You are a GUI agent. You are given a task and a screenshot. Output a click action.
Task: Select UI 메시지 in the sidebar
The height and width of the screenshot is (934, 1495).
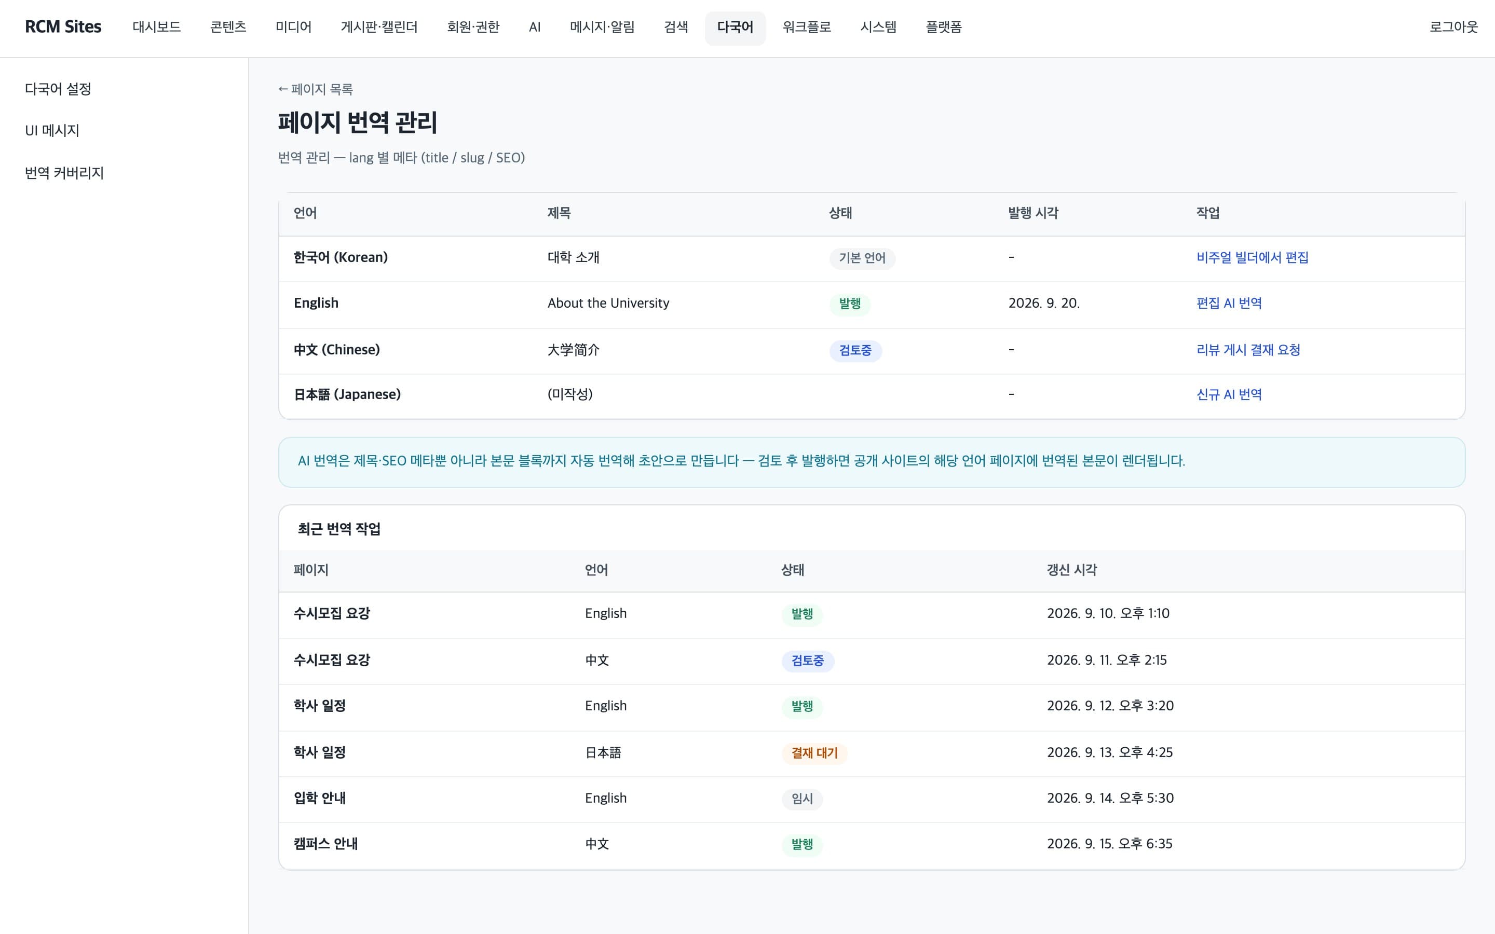pos(52,130)
